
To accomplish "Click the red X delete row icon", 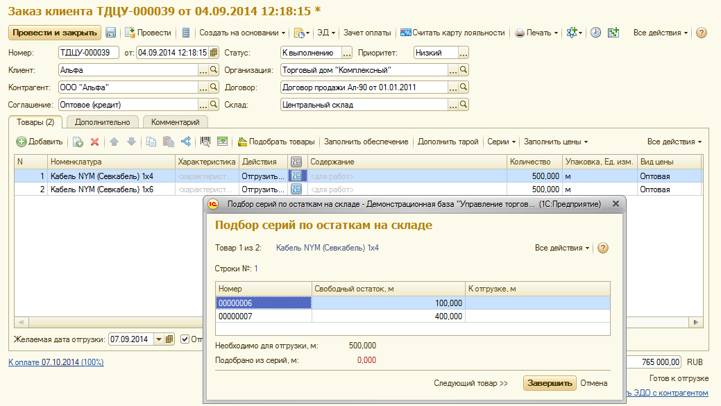I will 95,142.
